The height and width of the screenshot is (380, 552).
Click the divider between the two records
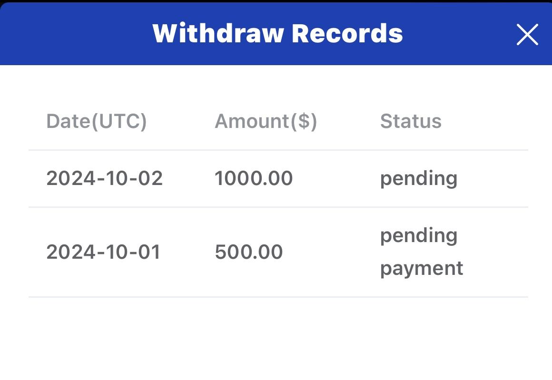tap(278, 207)
